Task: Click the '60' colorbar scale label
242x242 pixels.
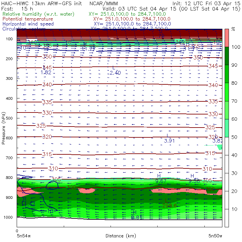Action: click(x=234, y=119)
